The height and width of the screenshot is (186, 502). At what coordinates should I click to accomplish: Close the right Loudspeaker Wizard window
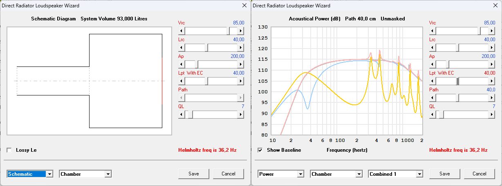(495, 5)
